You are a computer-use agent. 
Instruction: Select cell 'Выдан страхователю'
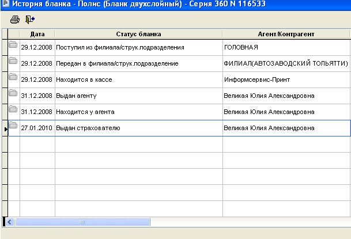click(139, 128)
